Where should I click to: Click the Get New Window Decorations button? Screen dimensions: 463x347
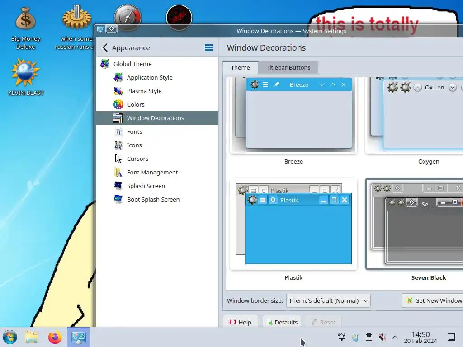click(433, 300)
